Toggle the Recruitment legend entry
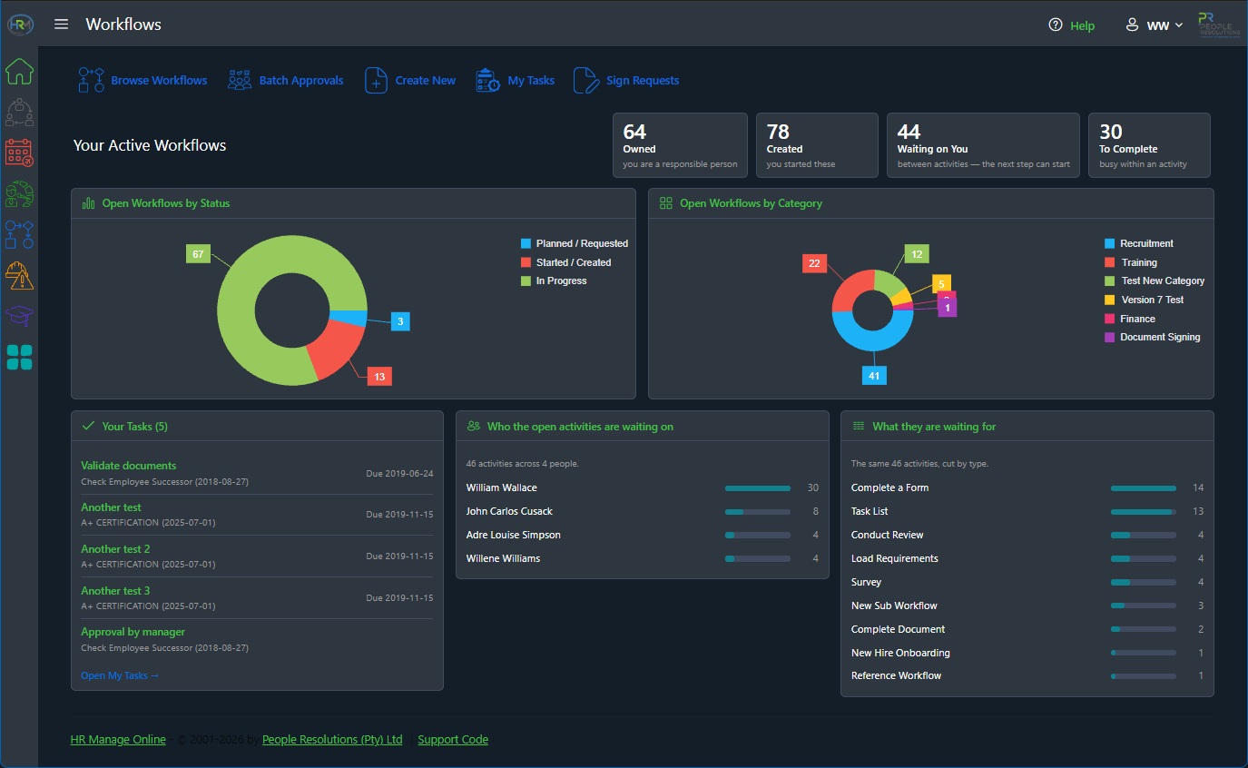 (x=1139, y=244)
